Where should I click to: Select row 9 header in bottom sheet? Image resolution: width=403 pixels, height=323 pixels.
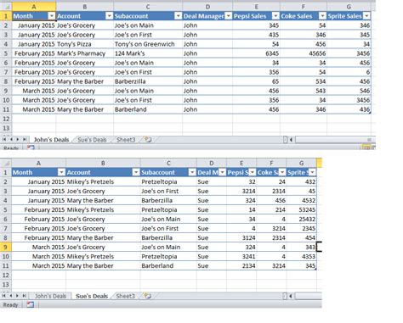click(x=6, y=247)
